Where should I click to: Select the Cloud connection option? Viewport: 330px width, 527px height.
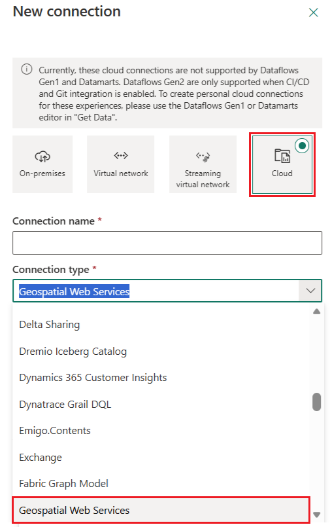[282, 164]
